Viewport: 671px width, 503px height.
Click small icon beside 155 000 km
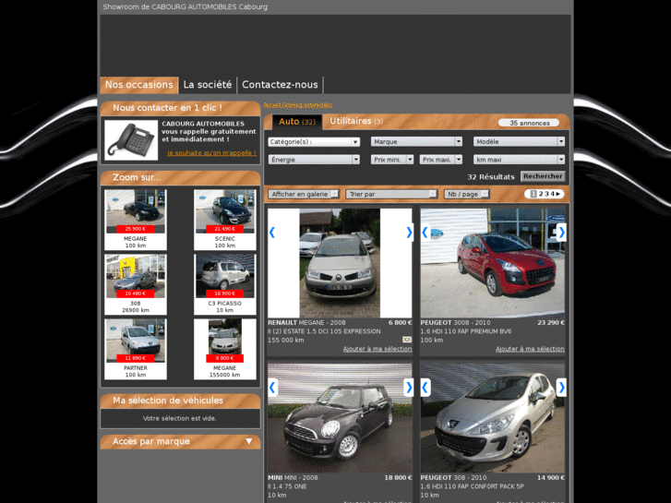point(407,340)
